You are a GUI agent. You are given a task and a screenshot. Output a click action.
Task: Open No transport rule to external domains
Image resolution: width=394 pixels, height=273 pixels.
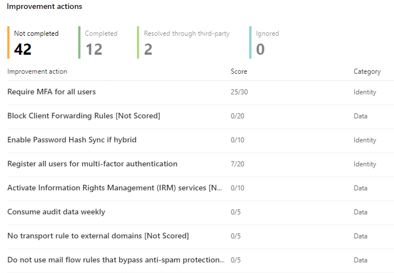pyautogui.click(x=98, y=236)
